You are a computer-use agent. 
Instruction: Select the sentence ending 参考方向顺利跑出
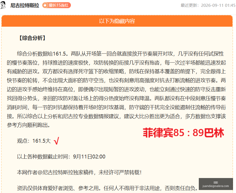(x=29, y=125)
